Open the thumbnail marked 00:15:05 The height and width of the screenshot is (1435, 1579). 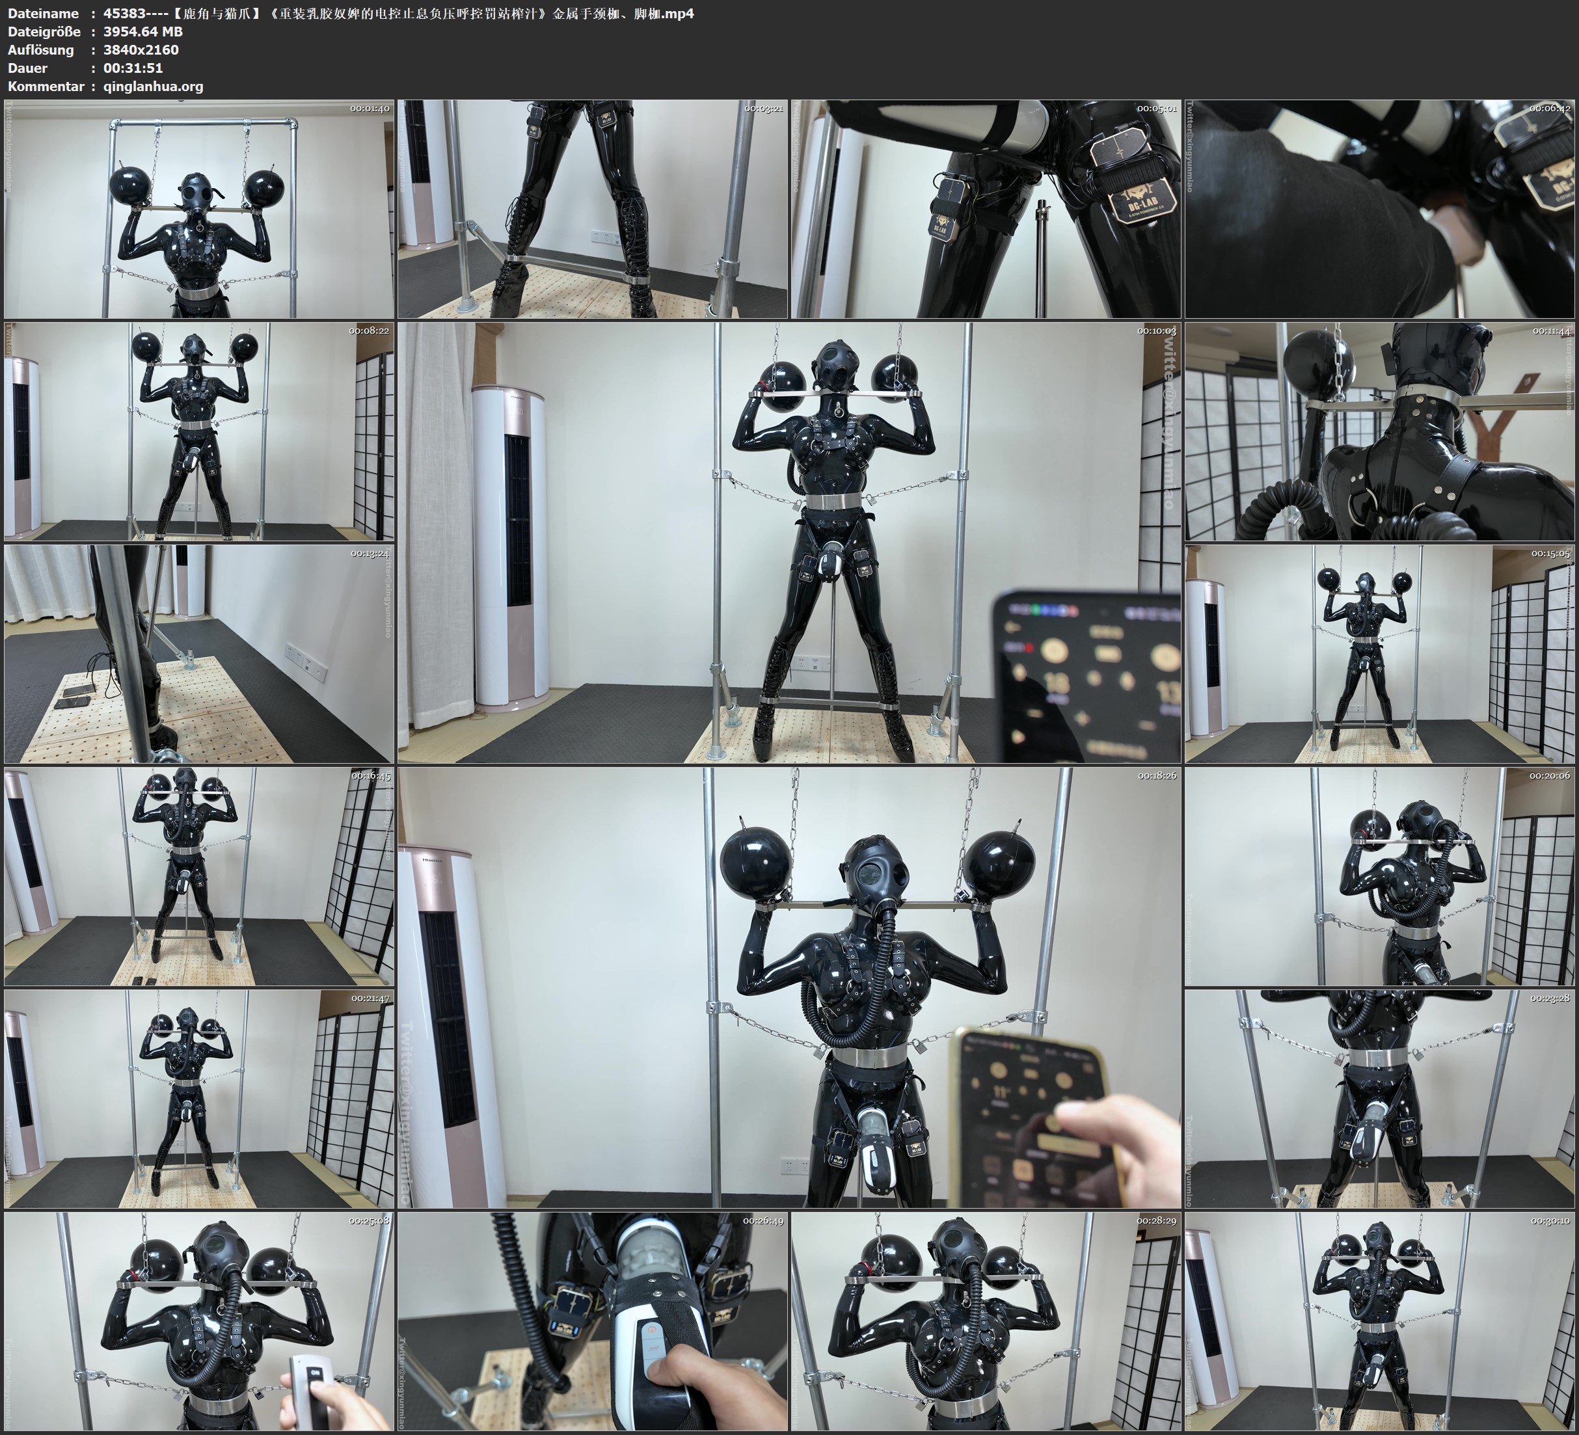pyautogui.click(x=1380, y=654)
